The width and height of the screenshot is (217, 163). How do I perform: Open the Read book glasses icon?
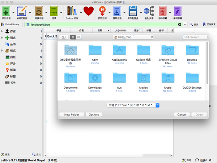pos(54,13)
